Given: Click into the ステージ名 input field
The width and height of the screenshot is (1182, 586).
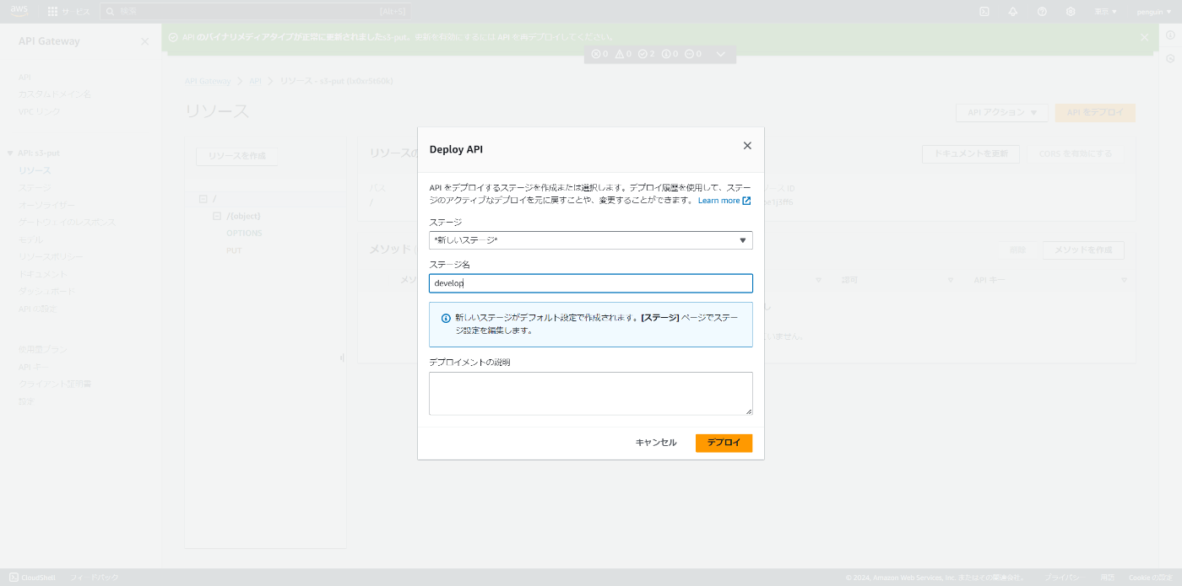Looking at the screenshot, I should pyautogui.click(x=591, y=283).
